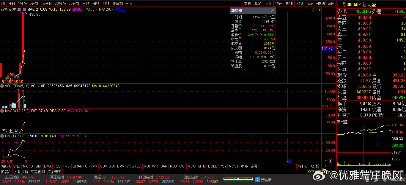
Task: Switch indicator to FSL
Action: tap(57, 166)
